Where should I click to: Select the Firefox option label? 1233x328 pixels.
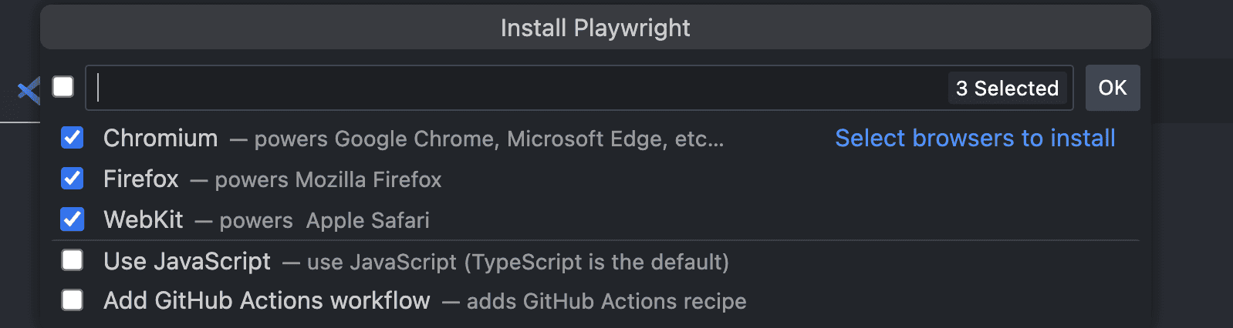[141, 179]
